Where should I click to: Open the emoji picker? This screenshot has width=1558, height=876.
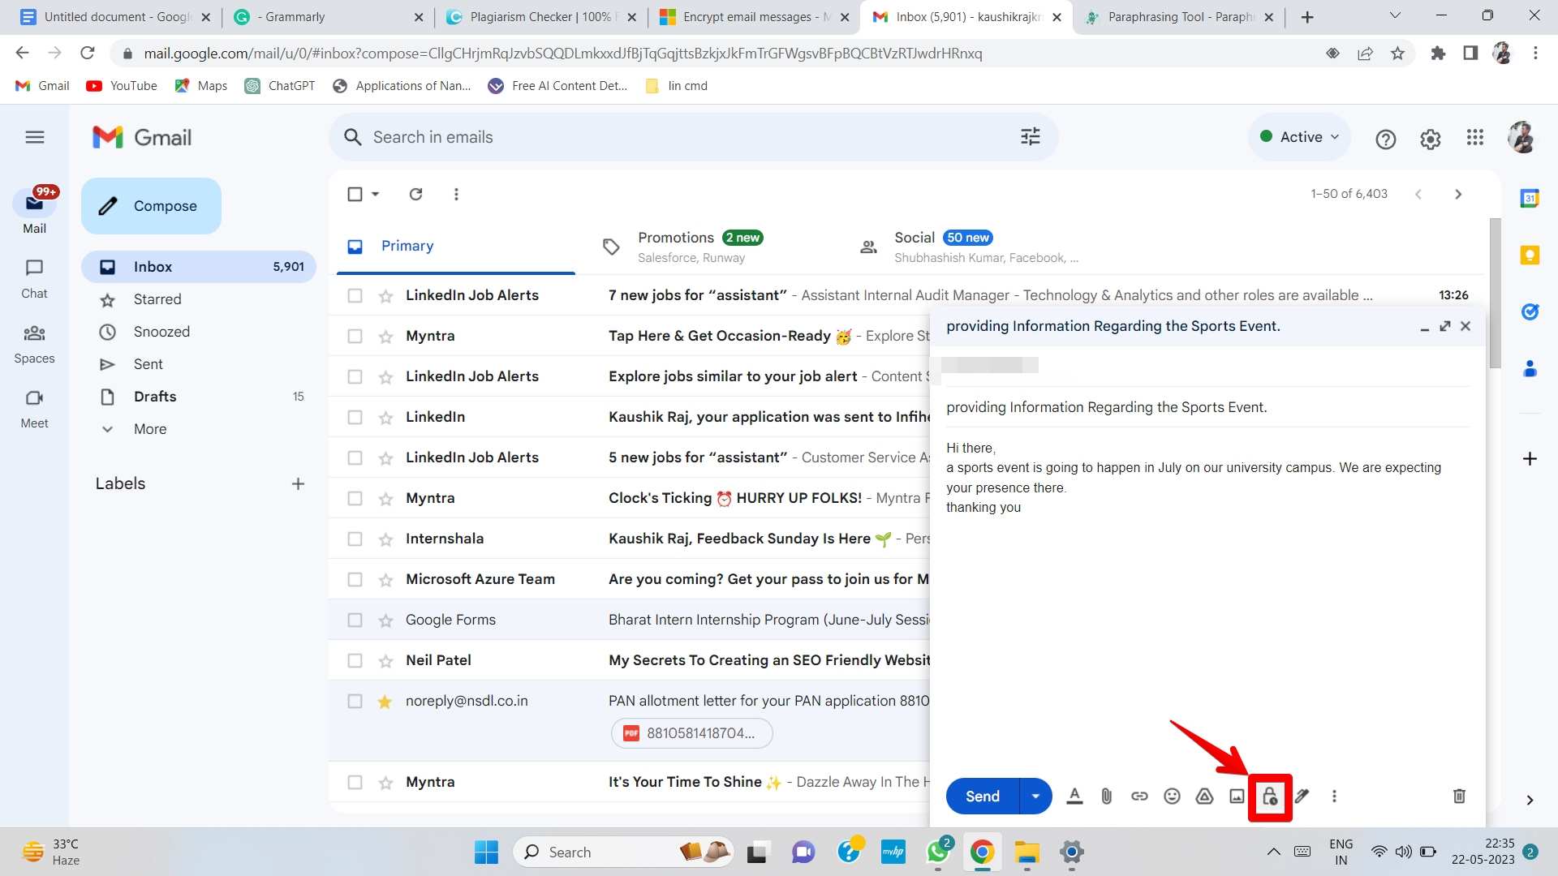(1172, 797)
